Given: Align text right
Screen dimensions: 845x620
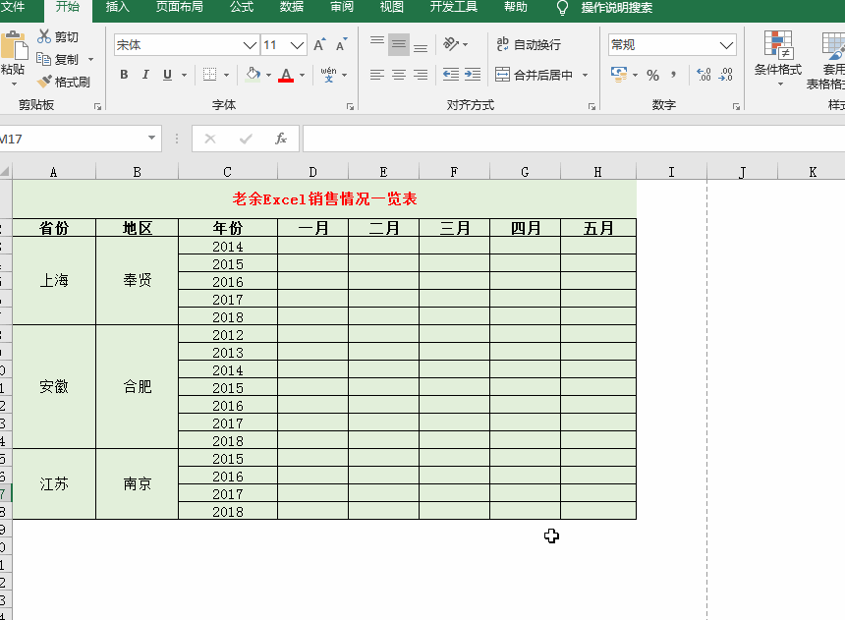Looking at the screenshot, I should 421,75.
